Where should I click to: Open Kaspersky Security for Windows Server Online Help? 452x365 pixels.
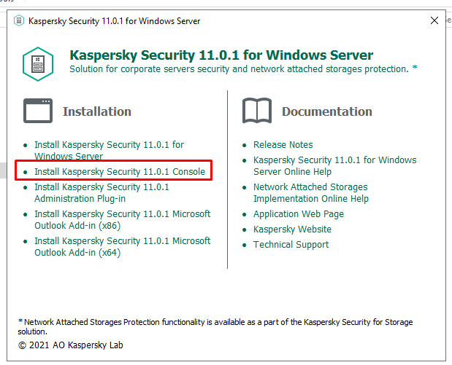pyautogui.click(x=334, y=165)
